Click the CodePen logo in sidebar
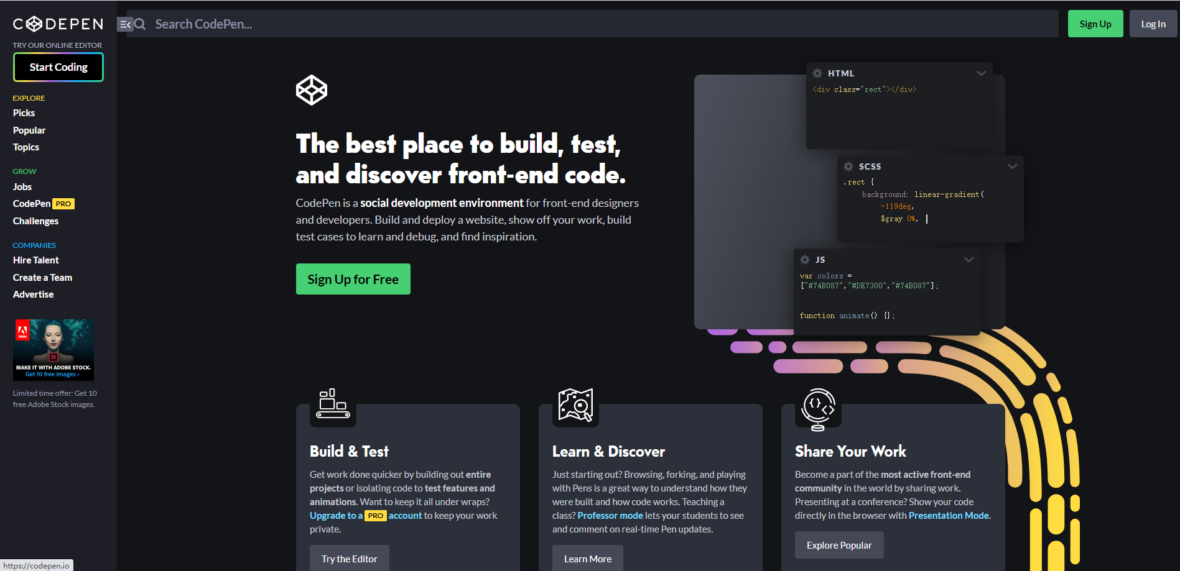The image size is (1180, 571). pos(58,24)
